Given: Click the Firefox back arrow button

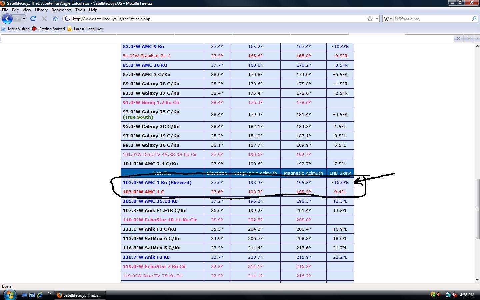Looking at the screenshot, I should 7,19.
